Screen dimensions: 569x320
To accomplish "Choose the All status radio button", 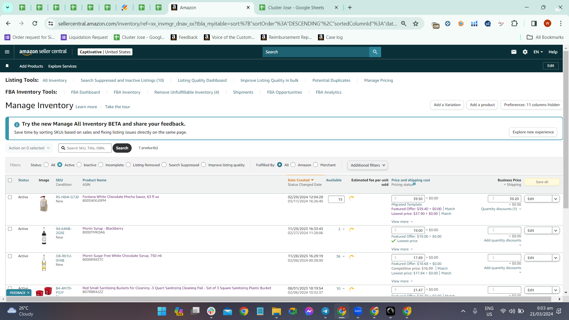I will [x=46, y=165].
